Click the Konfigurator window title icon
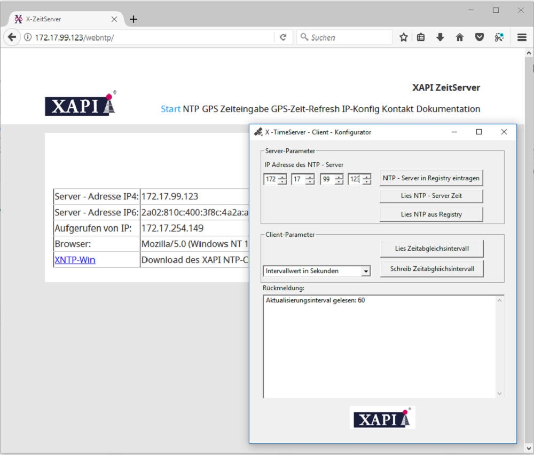This screenshot has height=455, width=534. [258, 132]
